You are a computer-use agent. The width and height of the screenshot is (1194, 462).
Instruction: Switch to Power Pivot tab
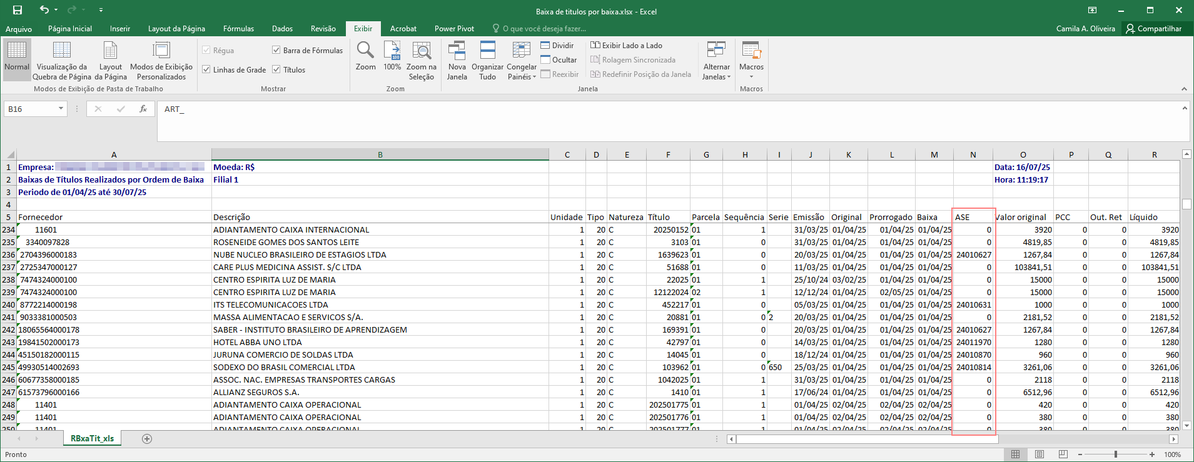[454, 29]
